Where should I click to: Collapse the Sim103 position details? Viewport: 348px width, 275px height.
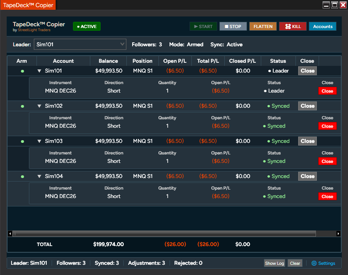(39, 141)
